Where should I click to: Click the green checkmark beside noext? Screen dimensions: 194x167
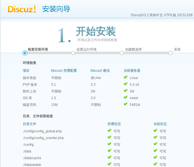click(126, 97)
